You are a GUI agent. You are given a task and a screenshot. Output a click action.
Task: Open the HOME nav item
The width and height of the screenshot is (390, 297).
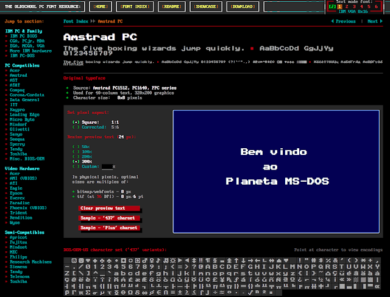101,7
